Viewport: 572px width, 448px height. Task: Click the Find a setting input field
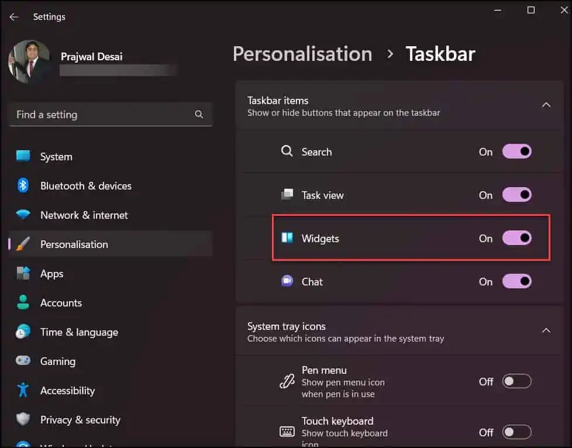[x=105, y=114]
